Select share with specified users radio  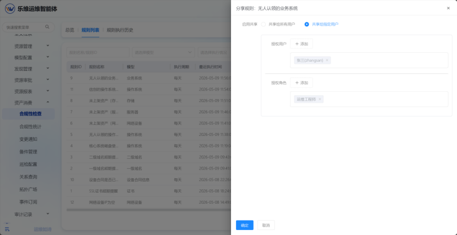pyautogui.click(x=307, y=24)
